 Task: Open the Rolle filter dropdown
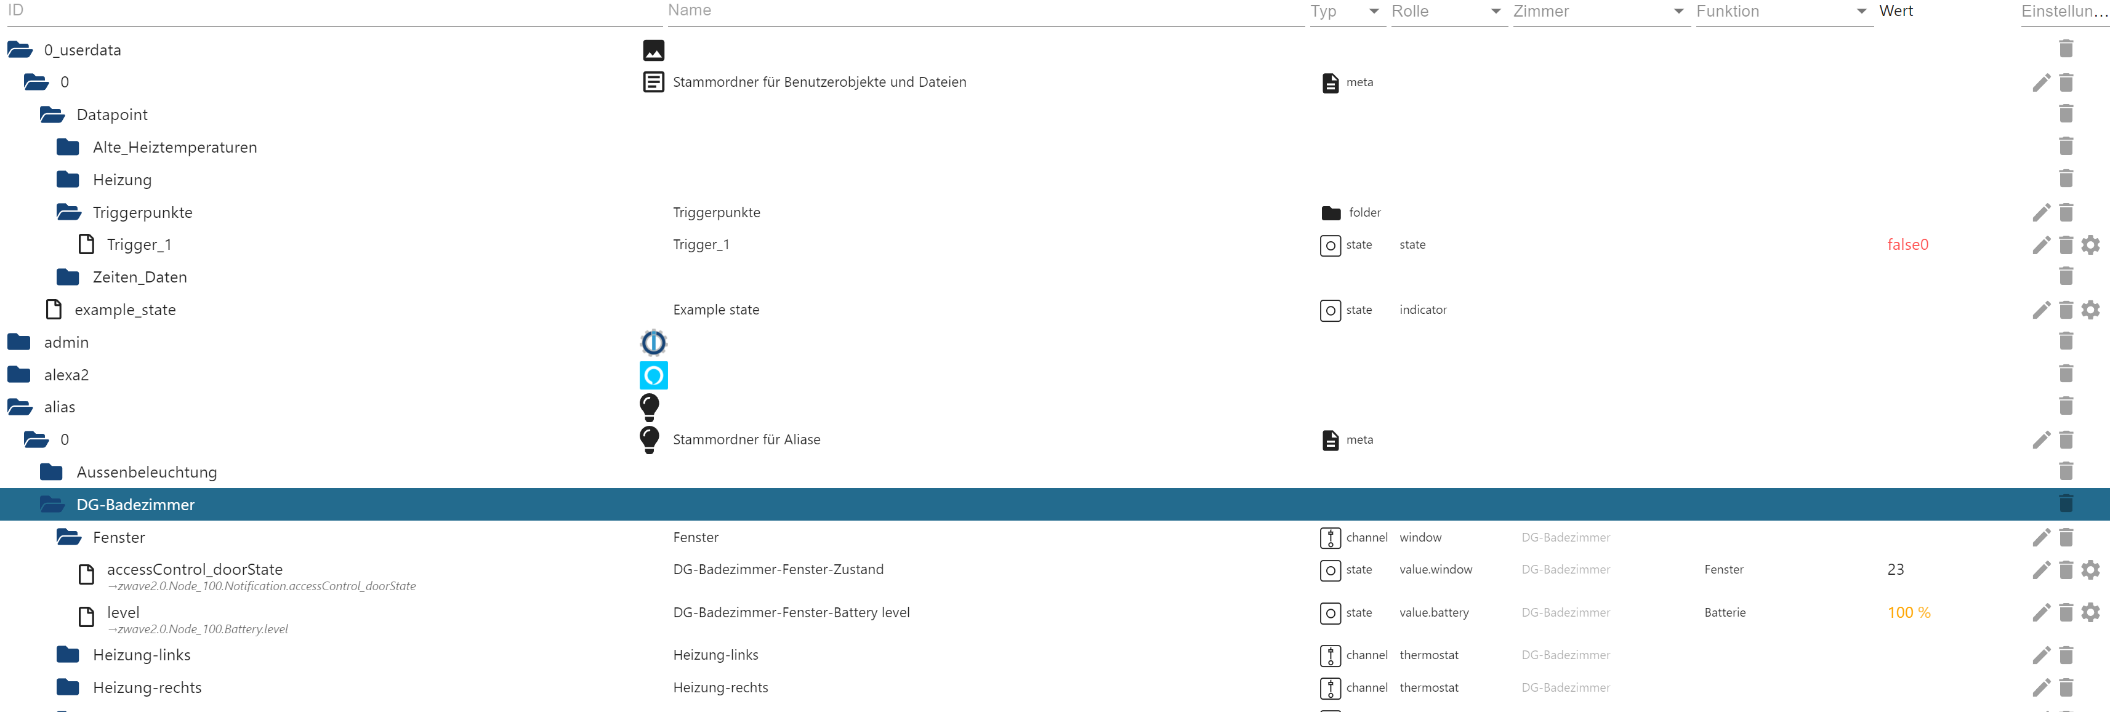click(x=1495, y=12)
